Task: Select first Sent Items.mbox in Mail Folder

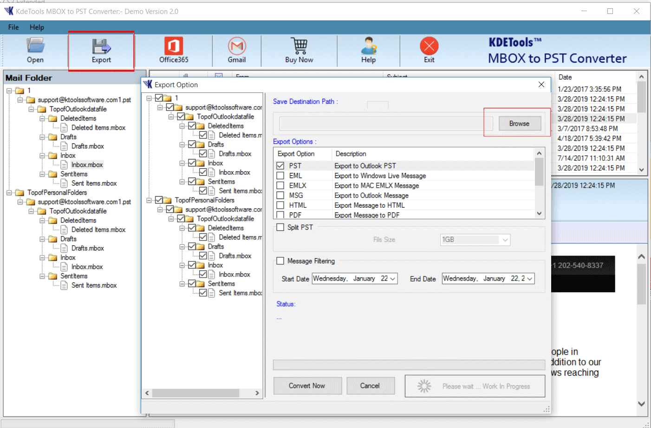Action: (x=94, y=183)
